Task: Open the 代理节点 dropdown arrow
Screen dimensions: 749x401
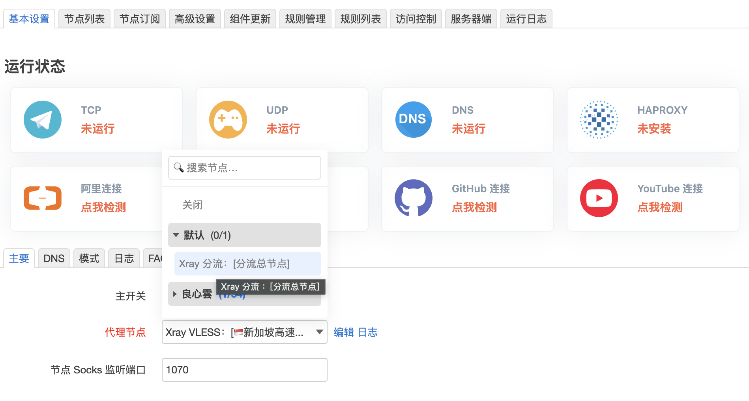Action: [x=320, y=332]
